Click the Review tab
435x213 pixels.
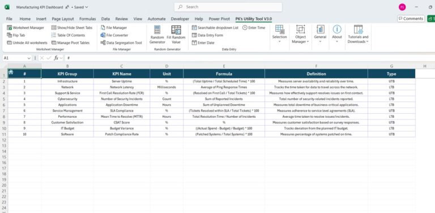[122, 19]
